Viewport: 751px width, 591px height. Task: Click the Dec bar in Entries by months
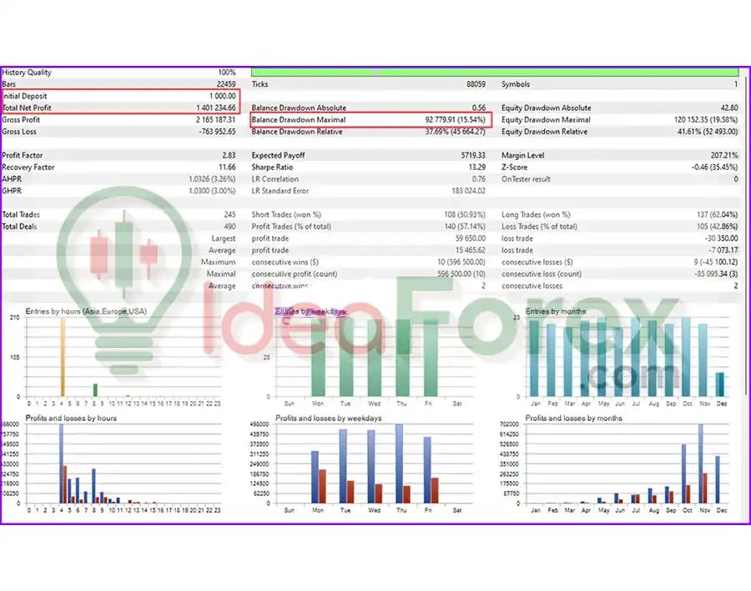pos(720,384)
